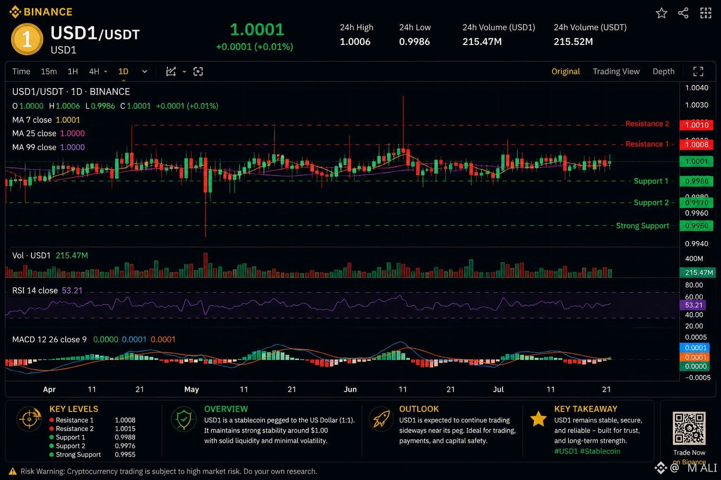Click the purple 53.21 RSI axis tag
Image resolution: width=721 pixels, height=480 pixels.
click(x=693, y=305)
